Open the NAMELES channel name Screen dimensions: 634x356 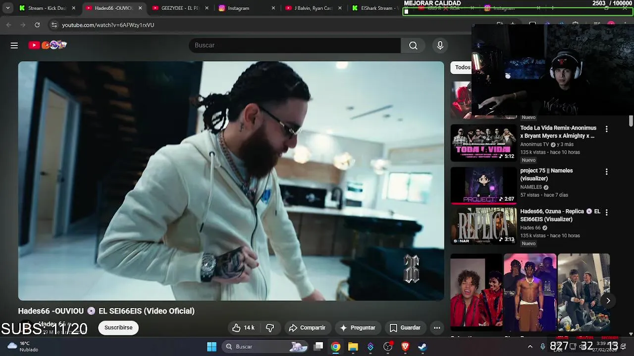pos(531,187)
